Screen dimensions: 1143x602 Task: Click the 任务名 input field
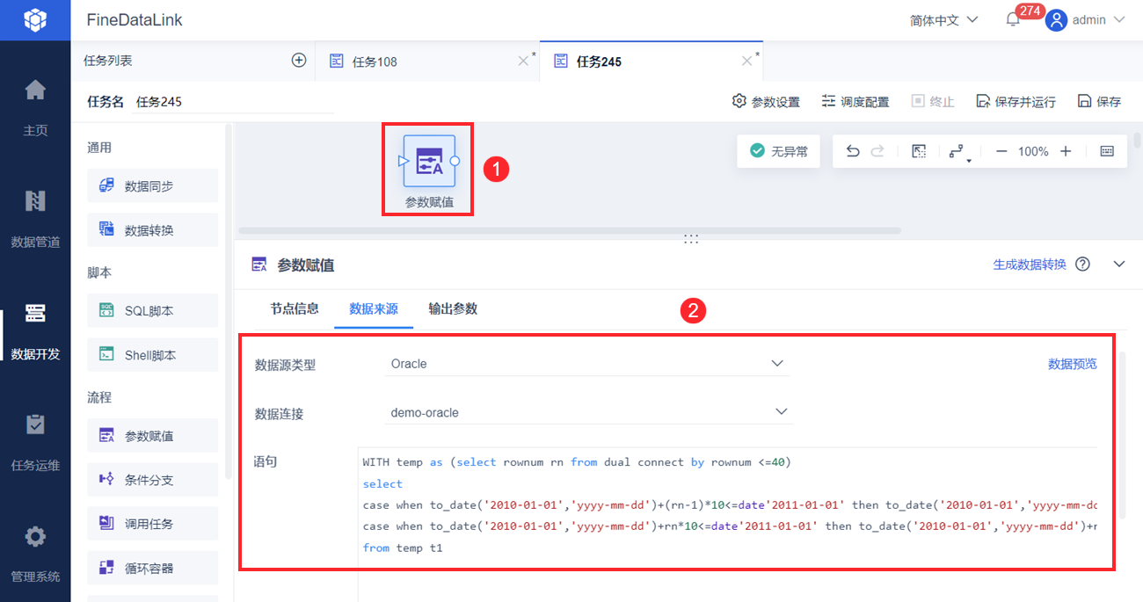point(233,102)
